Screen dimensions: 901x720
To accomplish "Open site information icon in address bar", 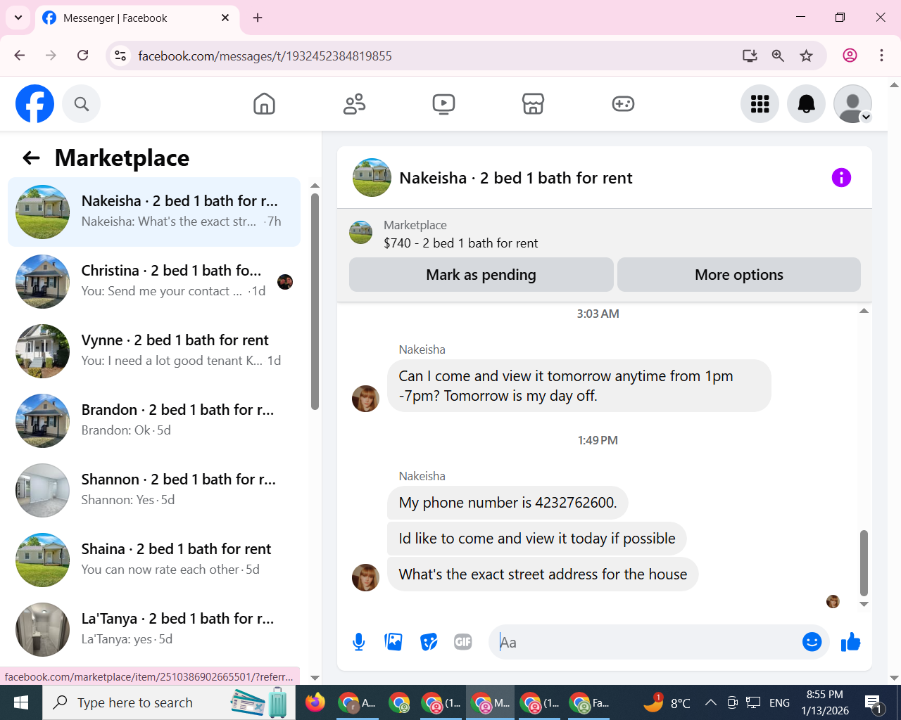I will pyautogui.click(x=120, y=56).
